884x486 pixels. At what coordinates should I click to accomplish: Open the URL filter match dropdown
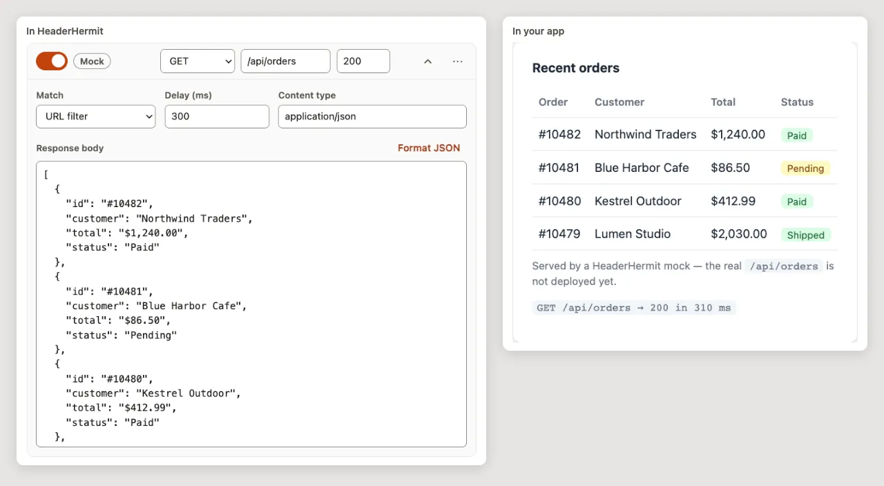point(96,116)
